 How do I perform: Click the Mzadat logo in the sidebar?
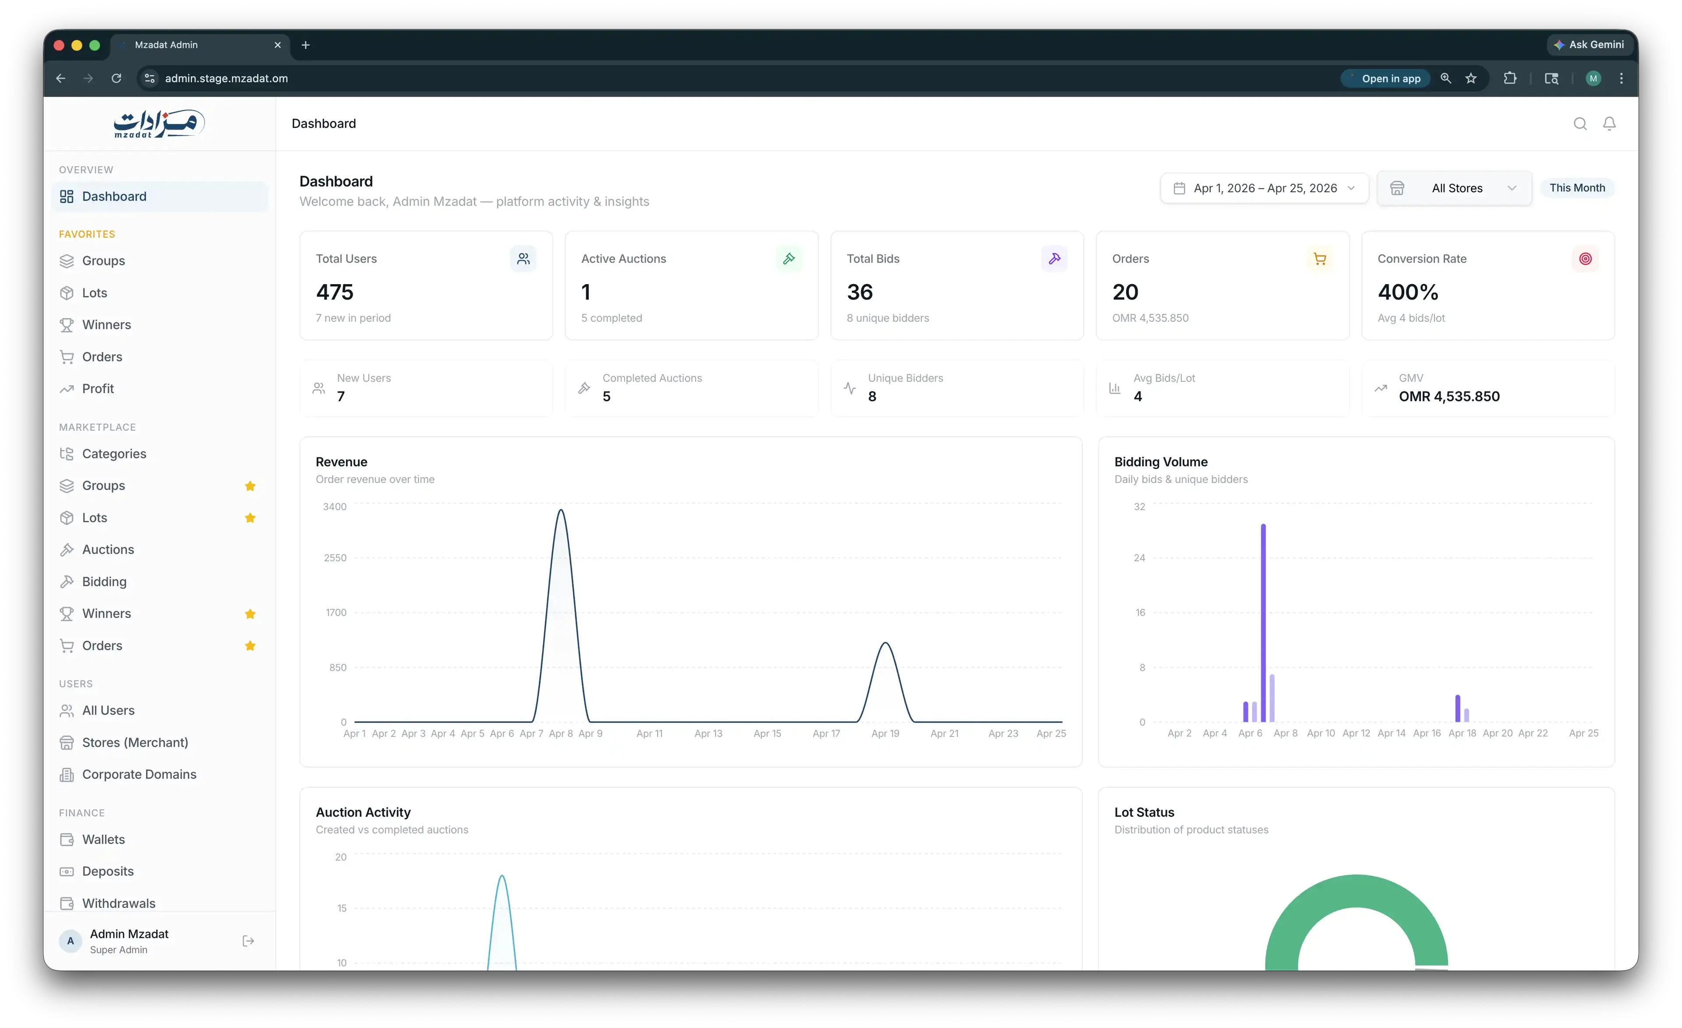pos(159,123)
